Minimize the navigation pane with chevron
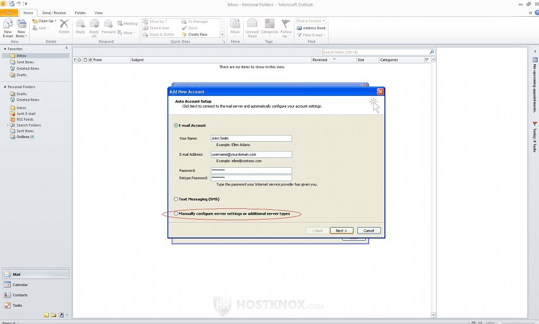This screenshot has width=539, height=324. coord(67,48)
